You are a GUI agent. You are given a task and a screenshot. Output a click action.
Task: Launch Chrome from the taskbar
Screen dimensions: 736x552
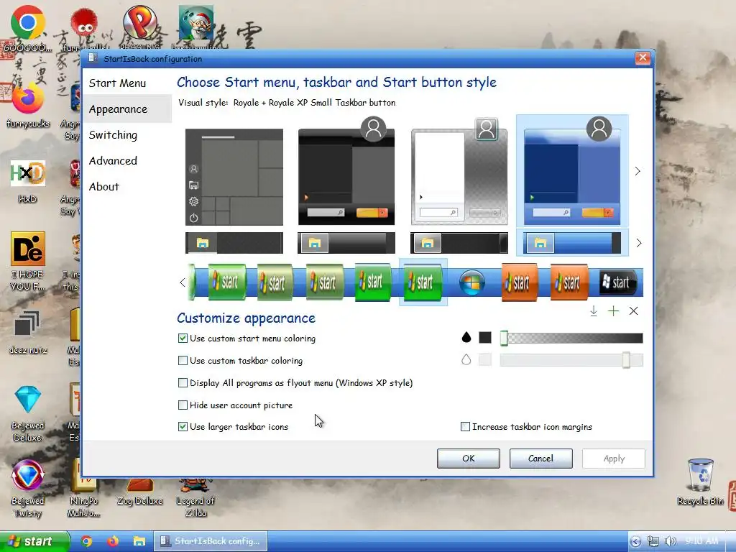point(86,541)
